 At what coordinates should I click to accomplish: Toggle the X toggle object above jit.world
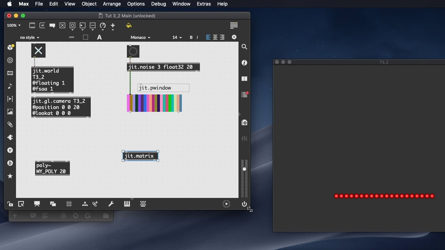(x=38, y=51)
